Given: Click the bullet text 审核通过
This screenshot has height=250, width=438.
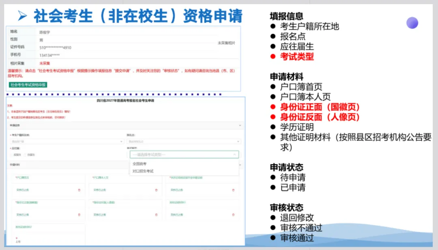Looking at the screenshot, I should point(297,238).
